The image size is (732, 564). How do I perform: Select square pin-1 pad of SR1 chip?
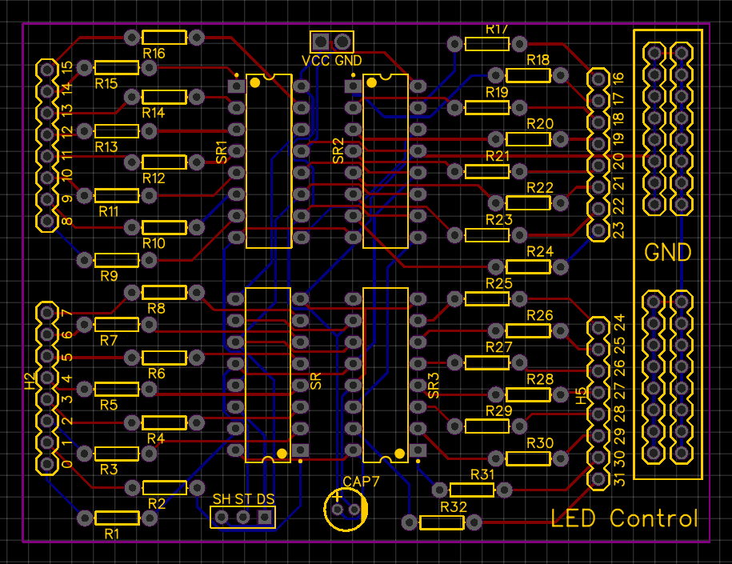click(237, 86)
